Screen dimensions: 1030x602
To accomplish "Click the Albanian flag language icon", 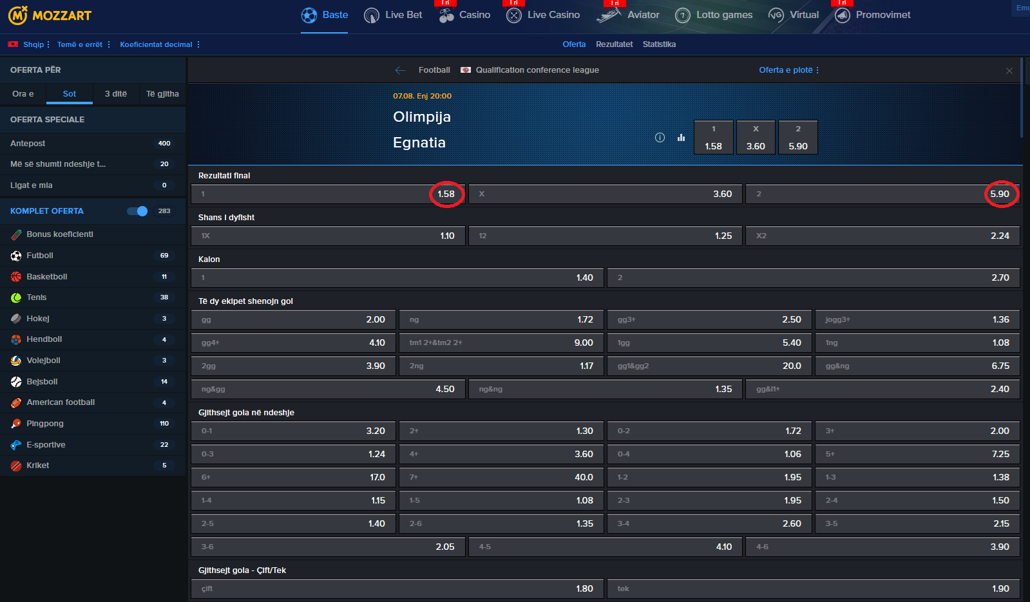I will [13, 44].
